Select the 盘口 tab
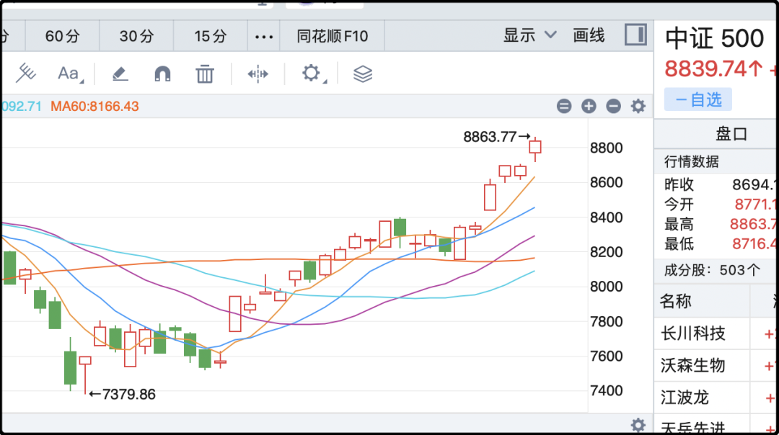This screenshot has width=779, height=435. pos(731,134)
